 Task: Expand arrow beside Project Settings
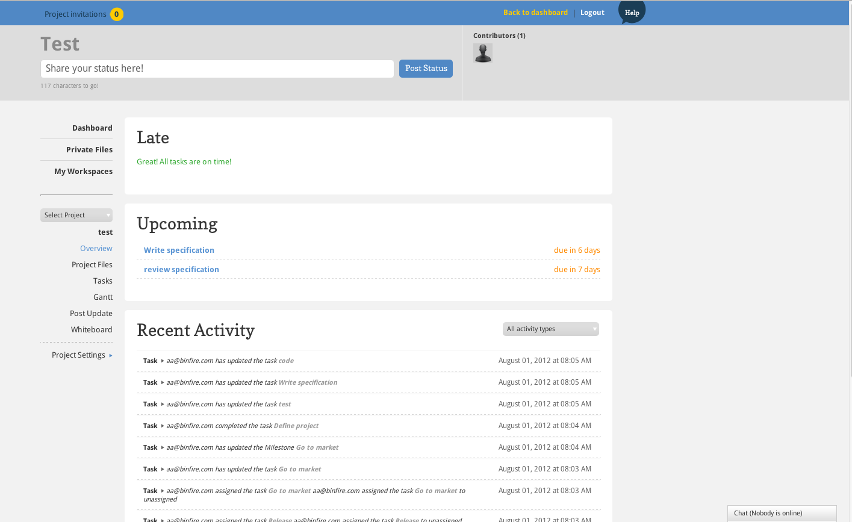(x=111, y=355)
